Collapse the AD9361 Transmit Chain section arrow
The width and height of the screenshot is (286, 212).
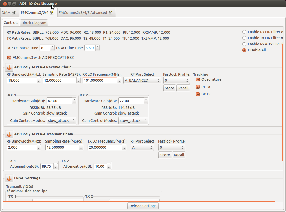9,134
